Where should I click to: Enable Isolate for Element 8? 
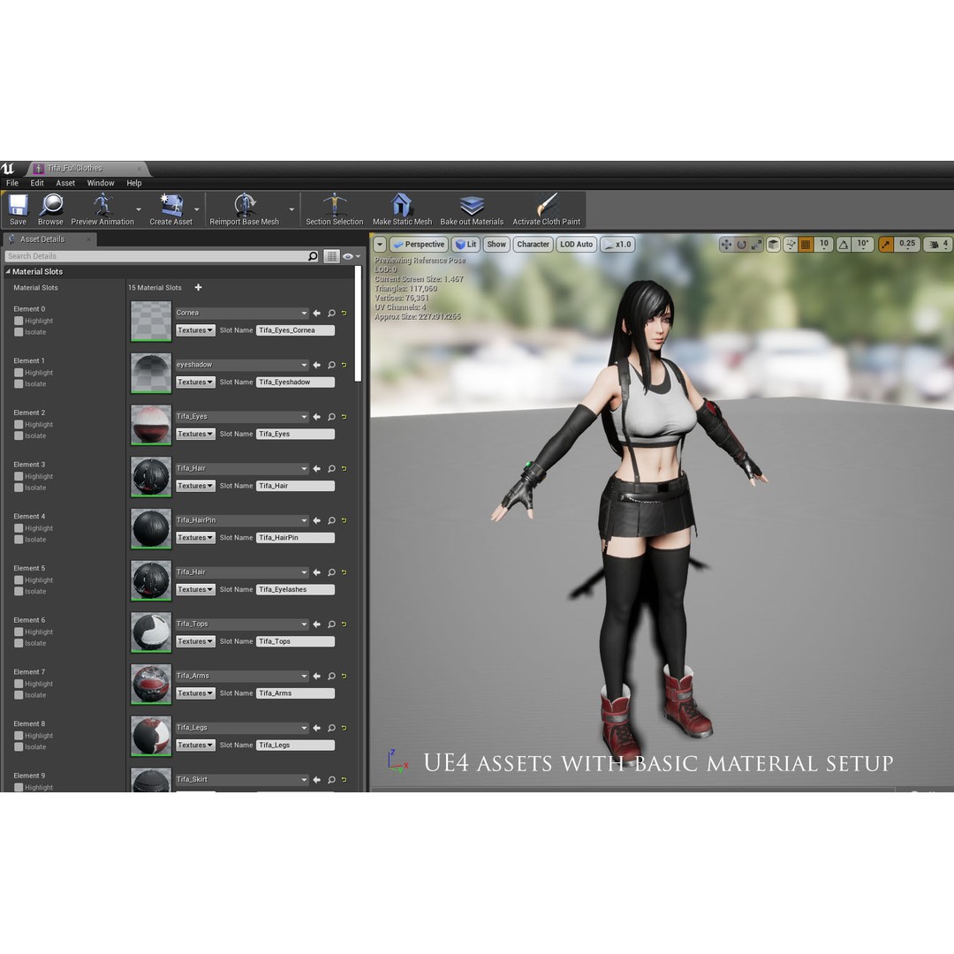click(x=19, y=747)
